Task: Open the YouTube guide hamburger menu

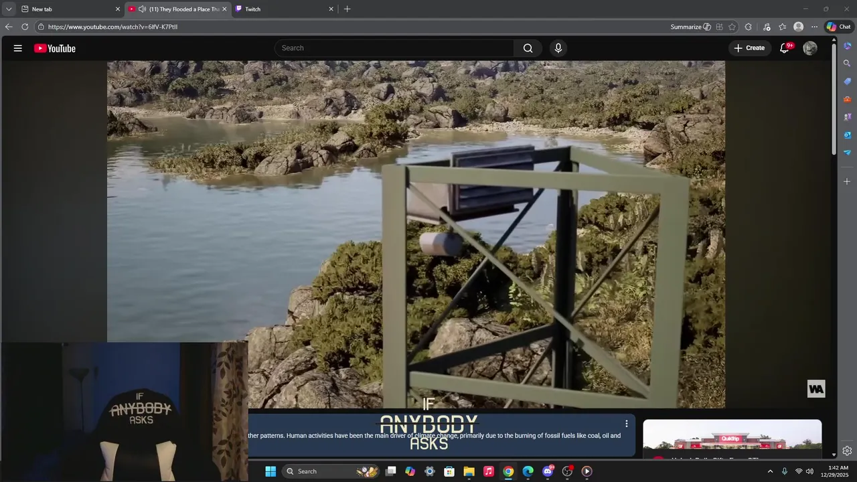Action: tap(18, 48)
